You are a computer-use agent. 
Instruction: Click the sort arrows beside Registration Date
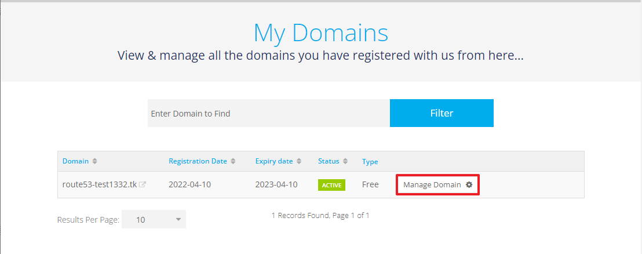pyautogui.click(x=233, y=161)
